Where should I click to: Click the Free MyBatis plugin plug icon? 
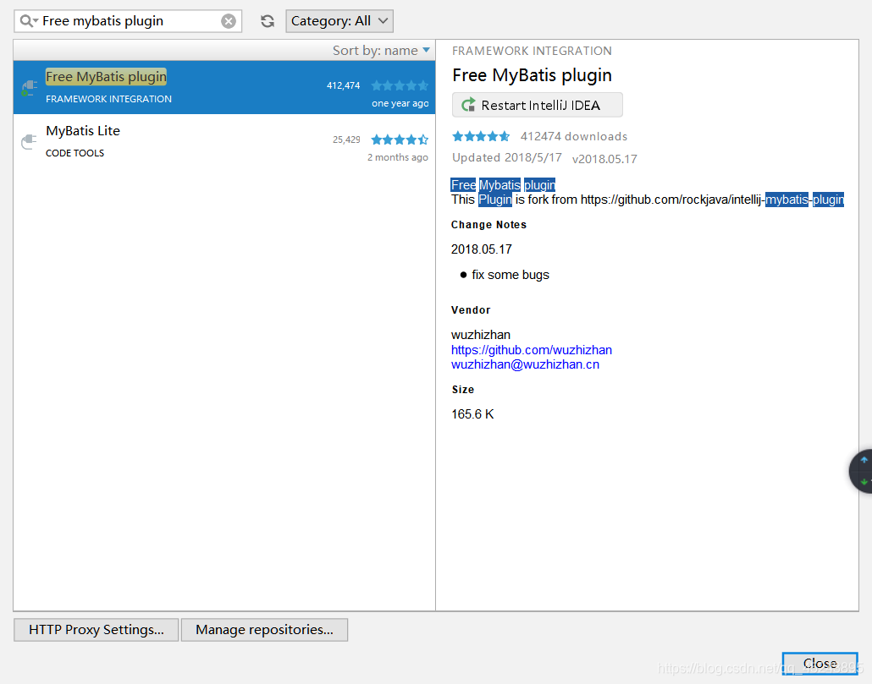pos(29,88)
